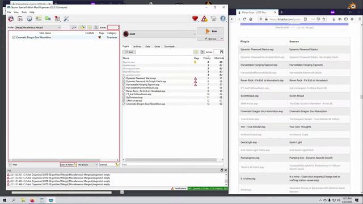Open the Help menu
This screenshot has height=204, width=363.
coord(32,12)
